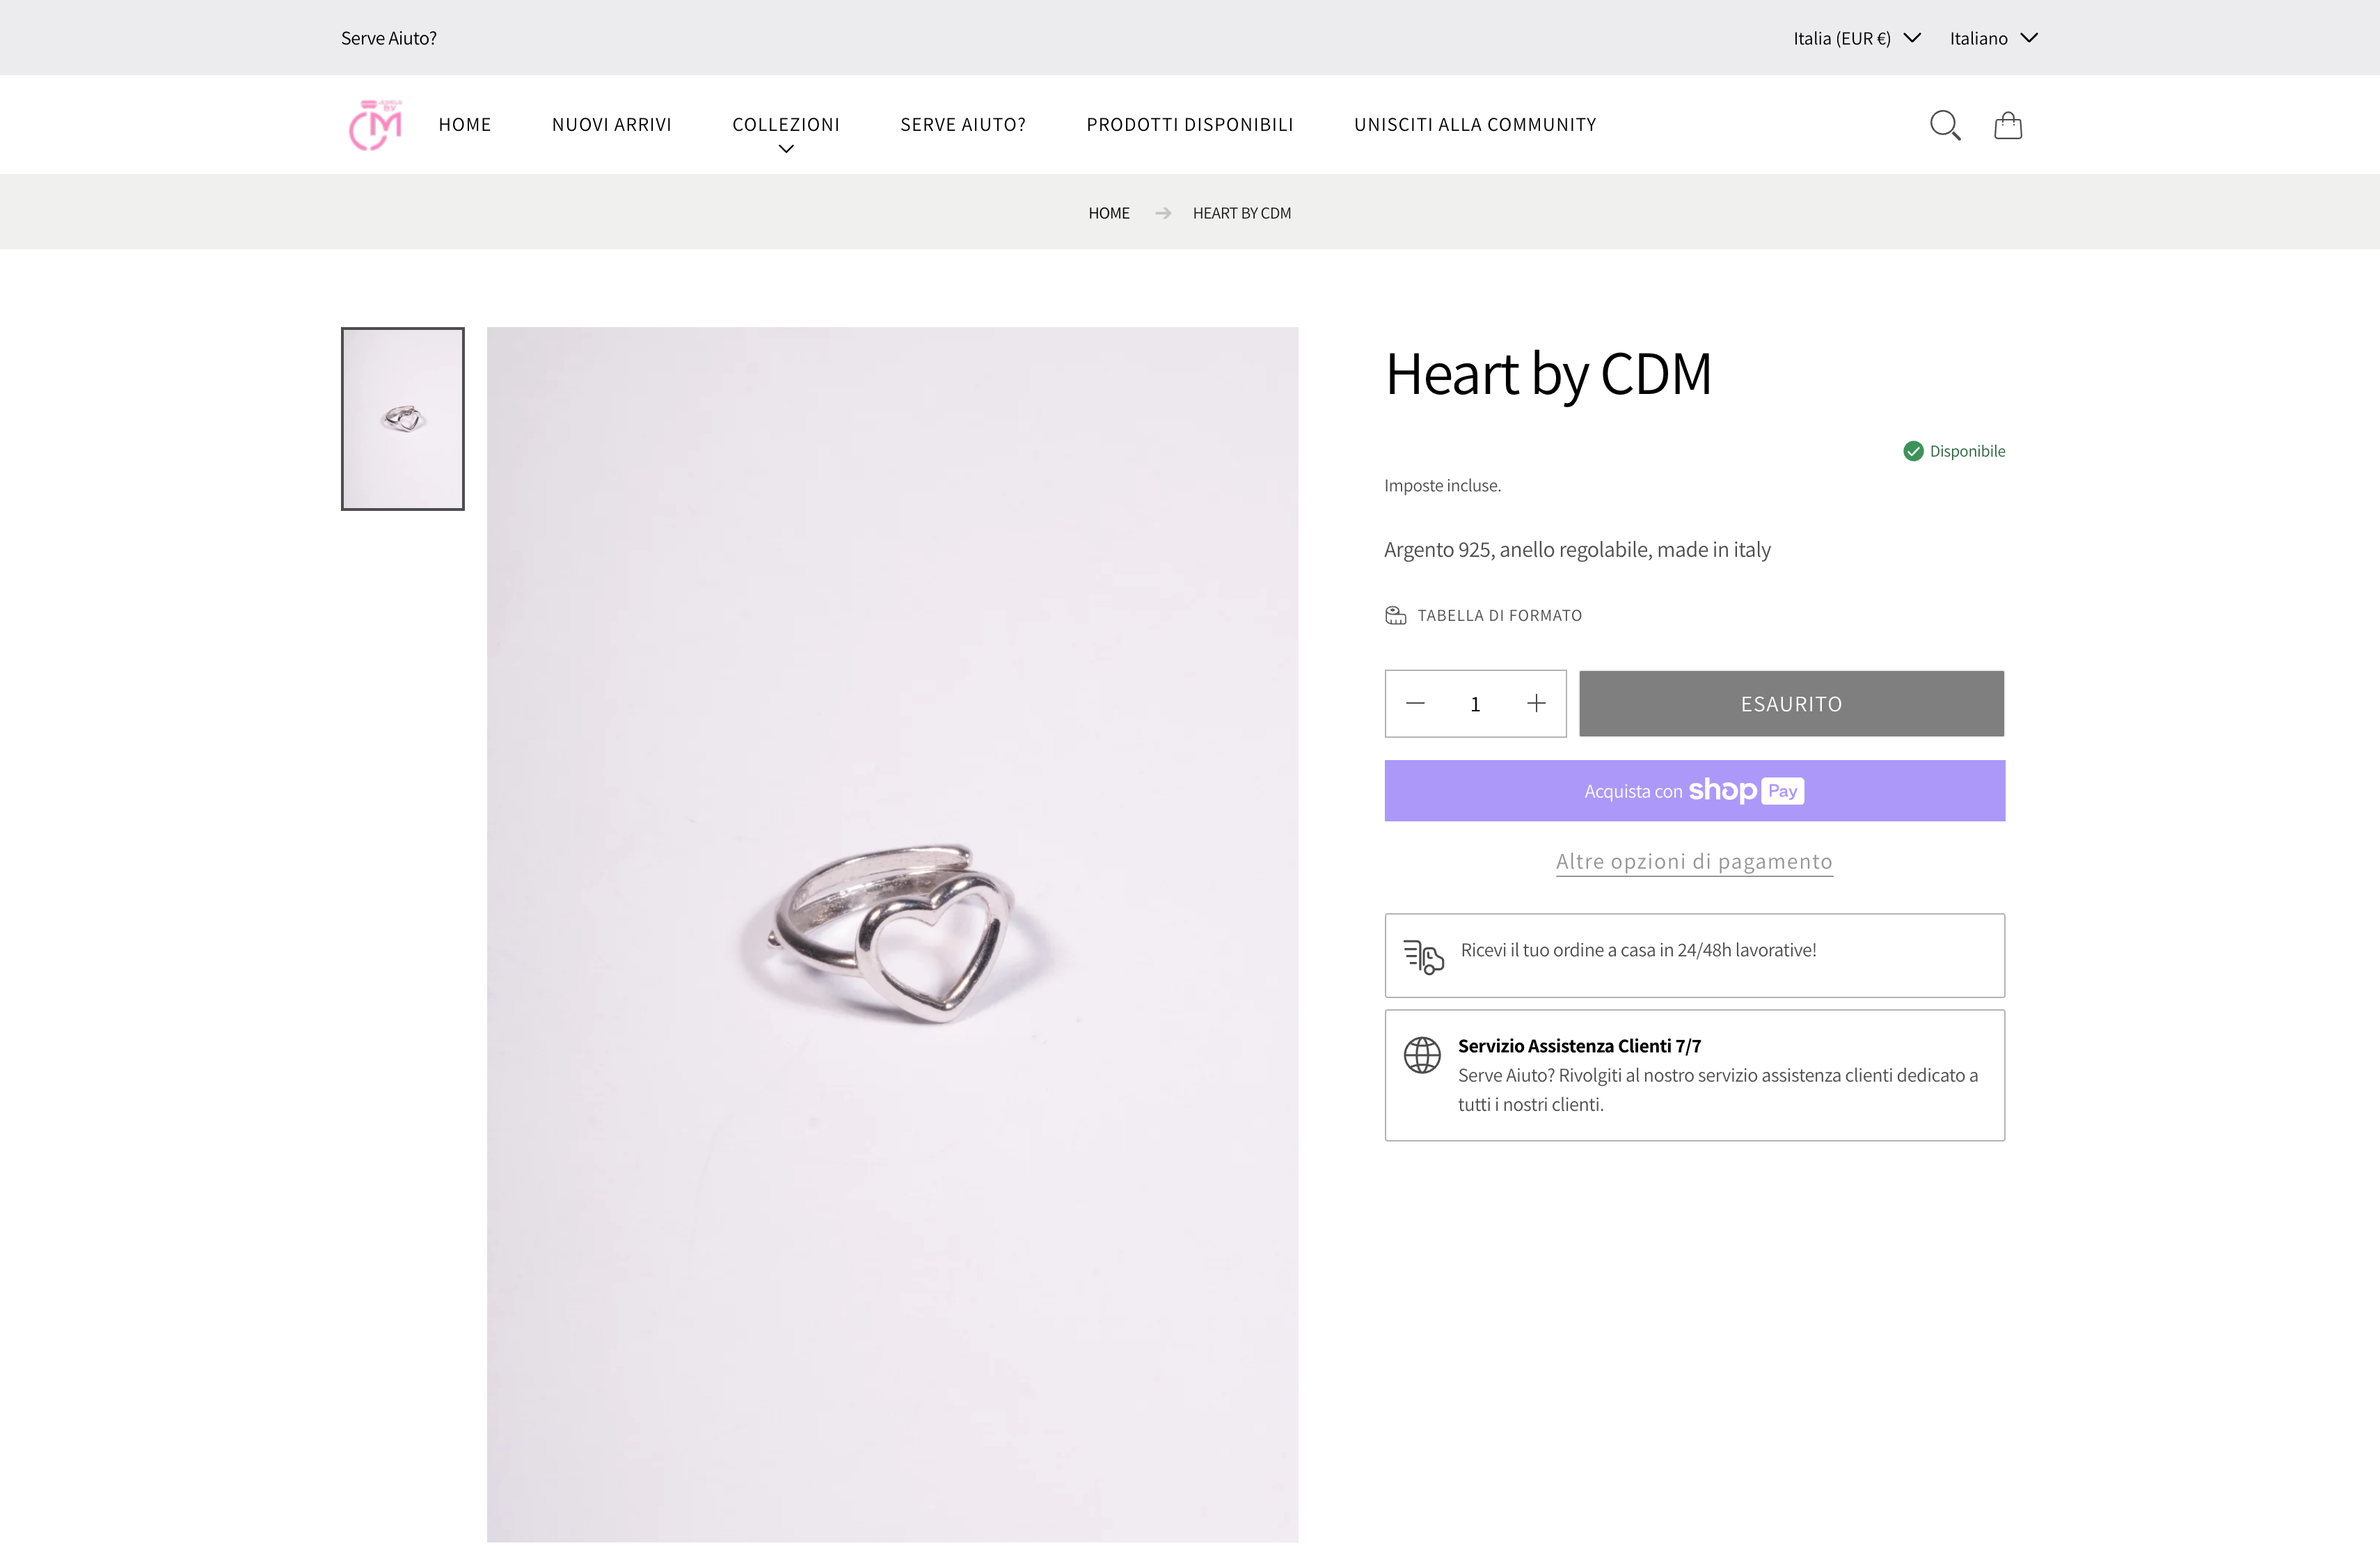Viewport: 2380px width, 1548px height.
Task: Go to UNISCITI ALLA COMMUNITY
Action: coord(1475,124)
